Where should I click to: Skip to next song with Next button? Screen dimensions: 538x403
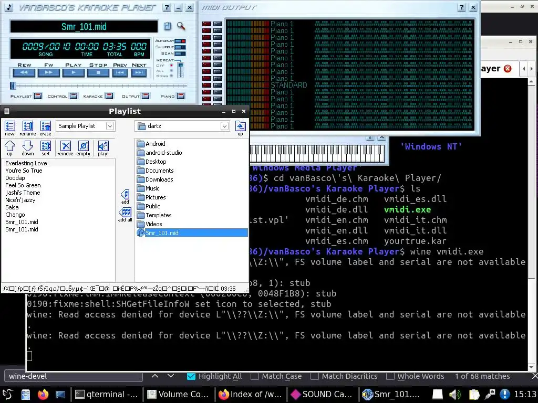pos(139,72)
